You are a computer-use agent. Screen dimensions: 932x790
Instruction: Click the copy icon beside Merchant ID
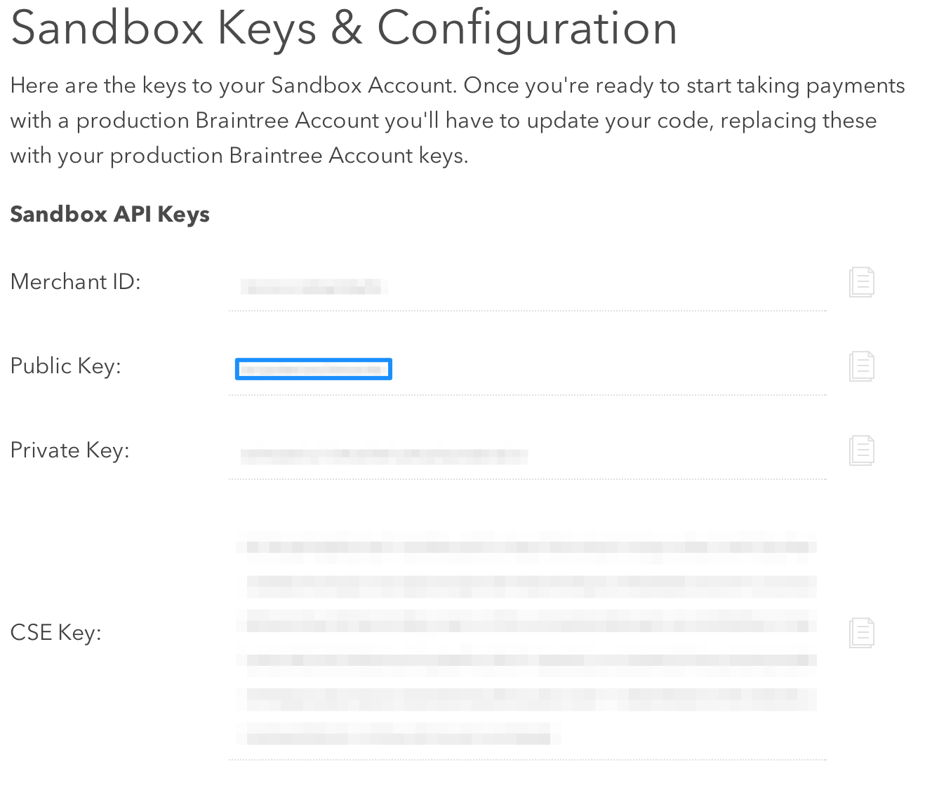coord(861,281)
